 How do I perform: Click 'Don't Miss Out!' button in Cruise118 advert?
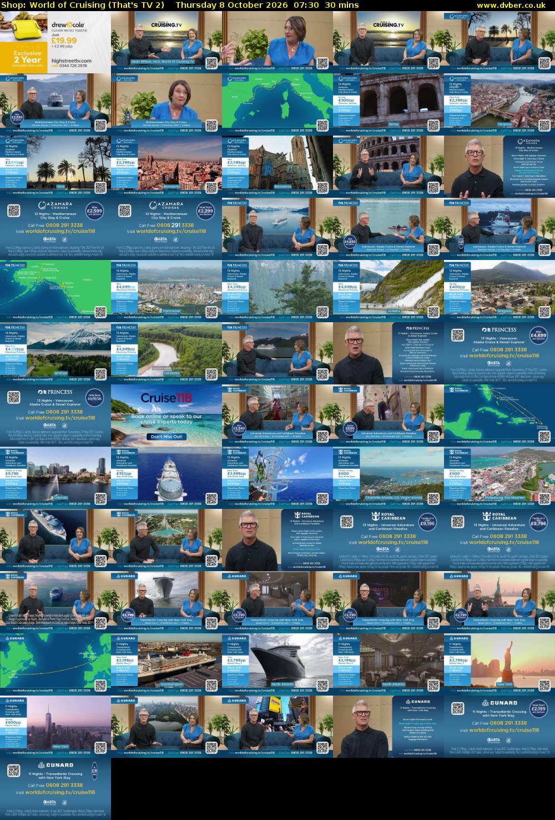click(167, 437)
